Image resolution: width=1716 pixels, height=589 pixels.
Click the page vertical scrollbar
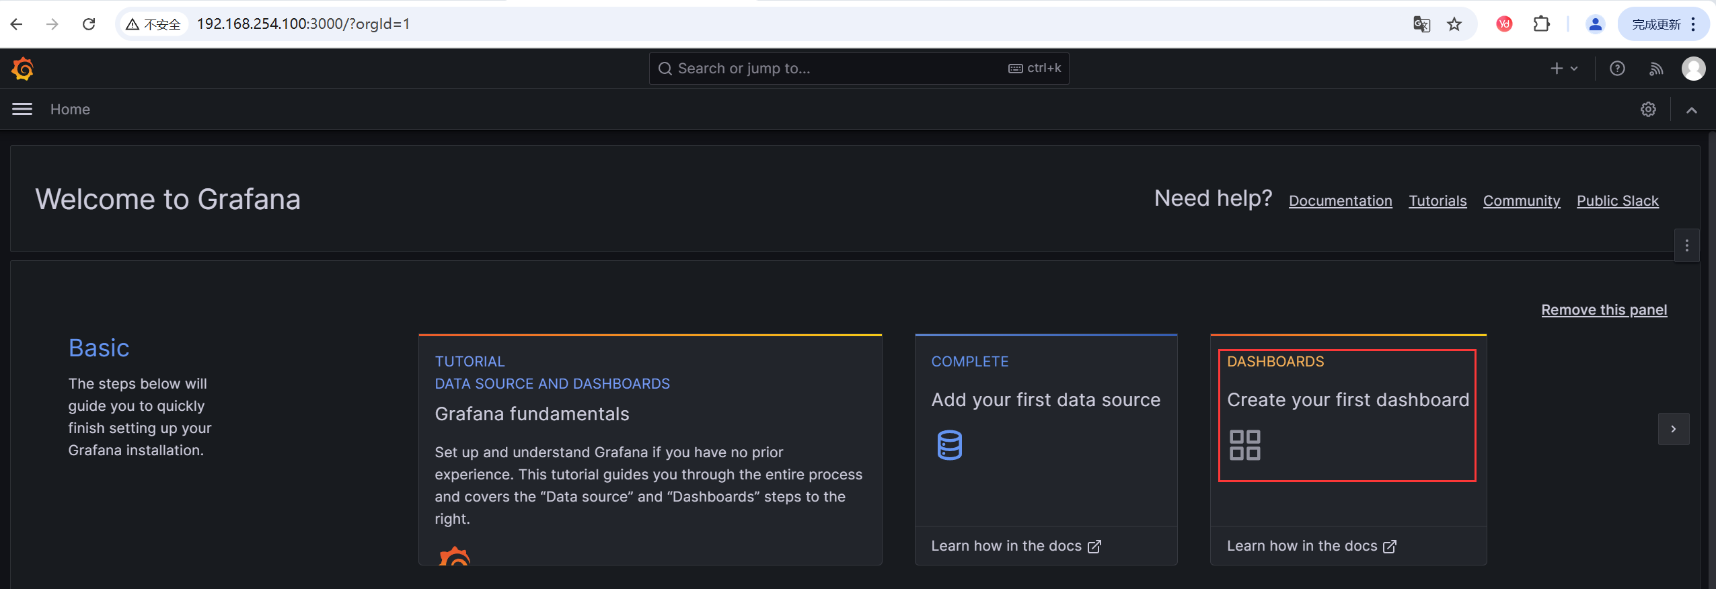(1712, 359)
